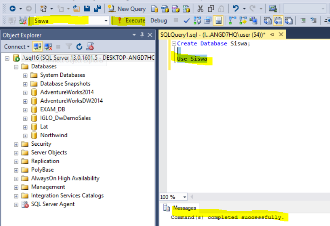
Task: Open an Analysis Services MDX Query
Action: (x=165, y=9)
